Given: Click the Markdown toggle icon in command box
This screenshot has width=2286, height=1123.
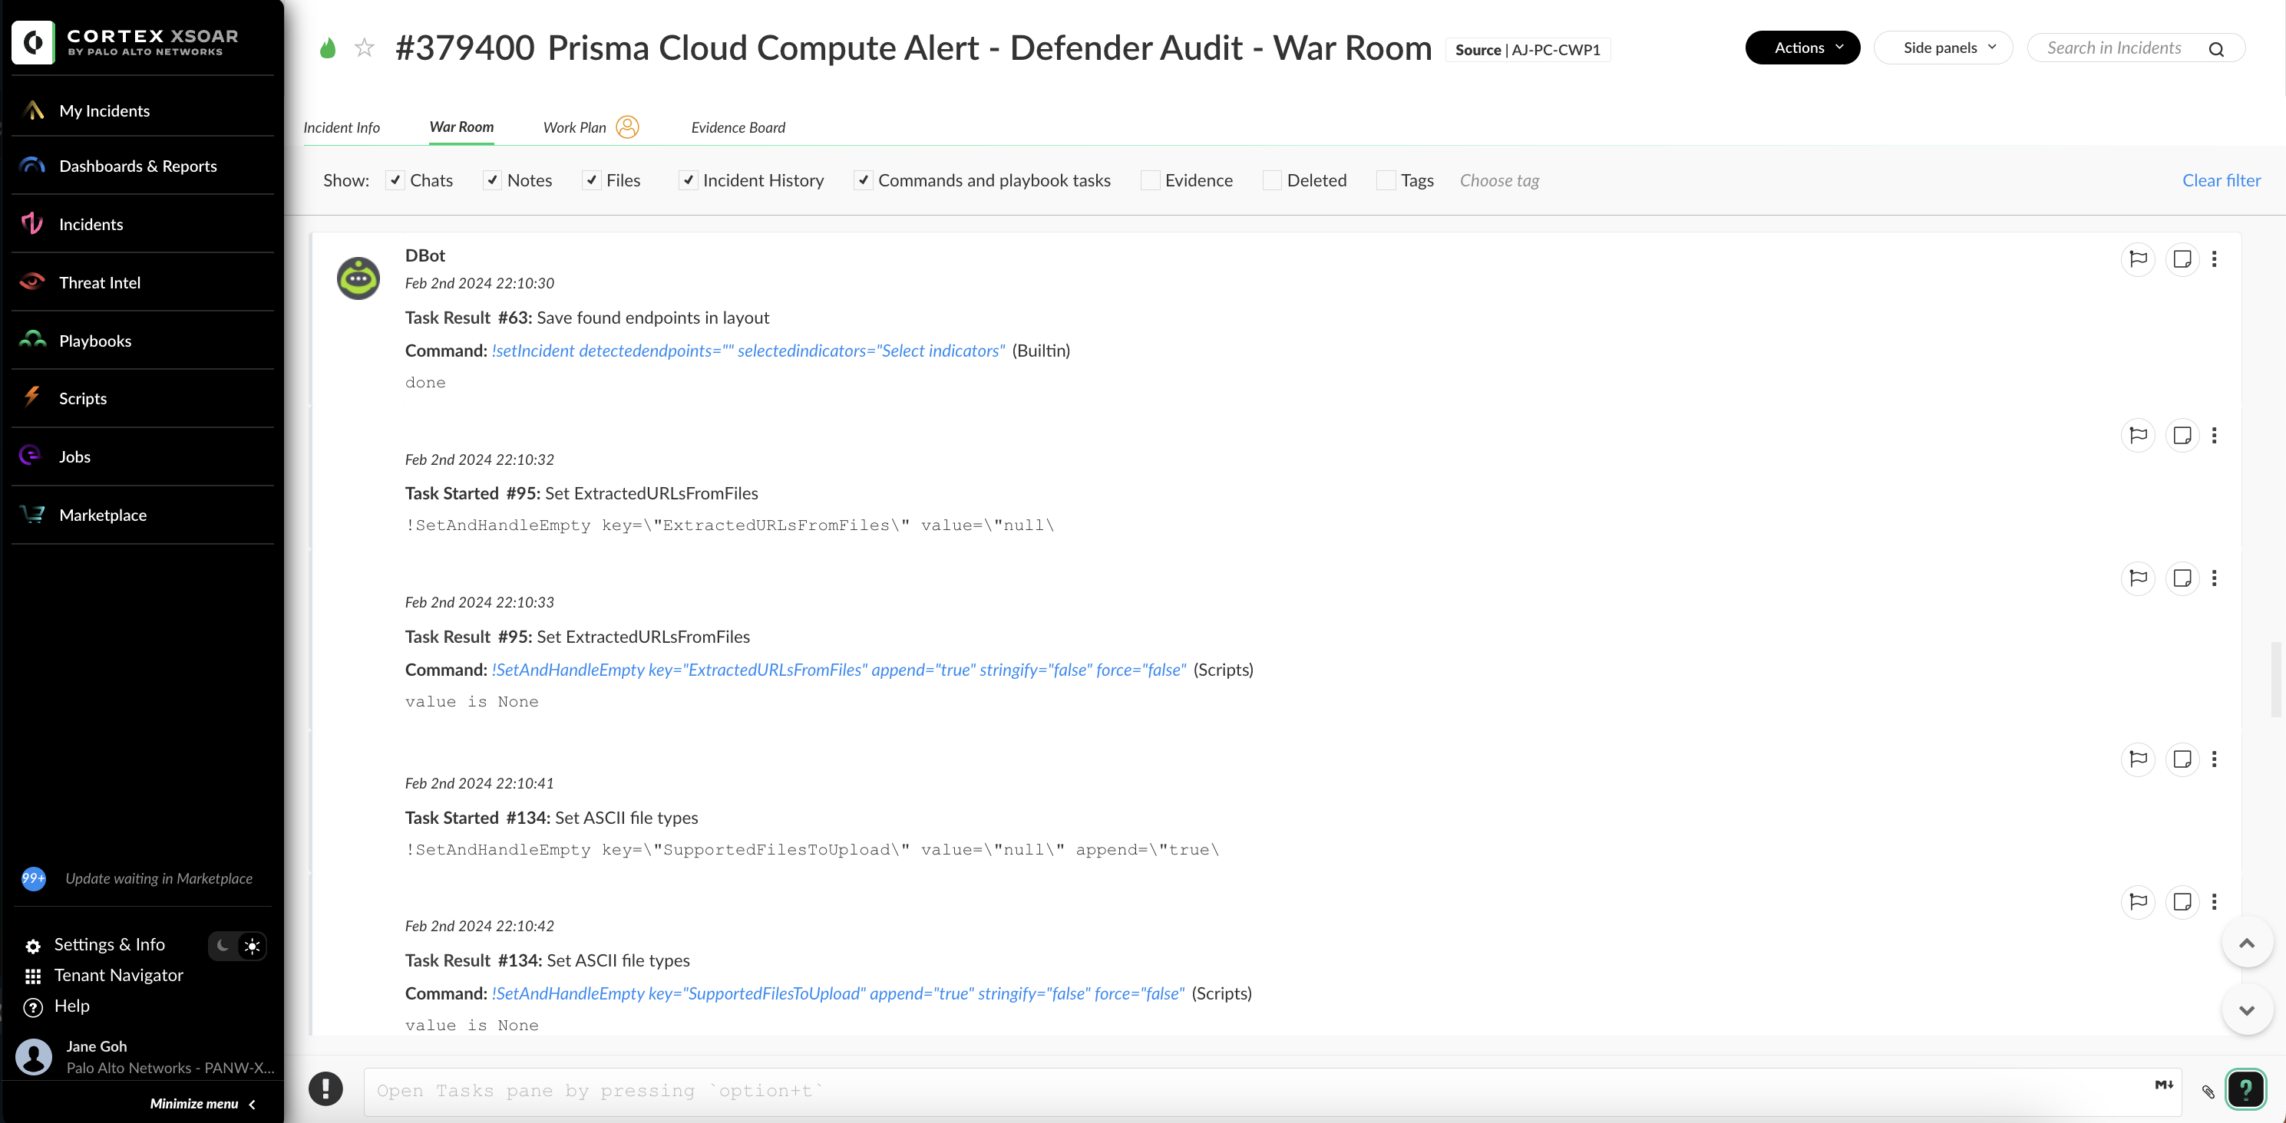Looking at the screenshot, I should coord(2163,1084).
